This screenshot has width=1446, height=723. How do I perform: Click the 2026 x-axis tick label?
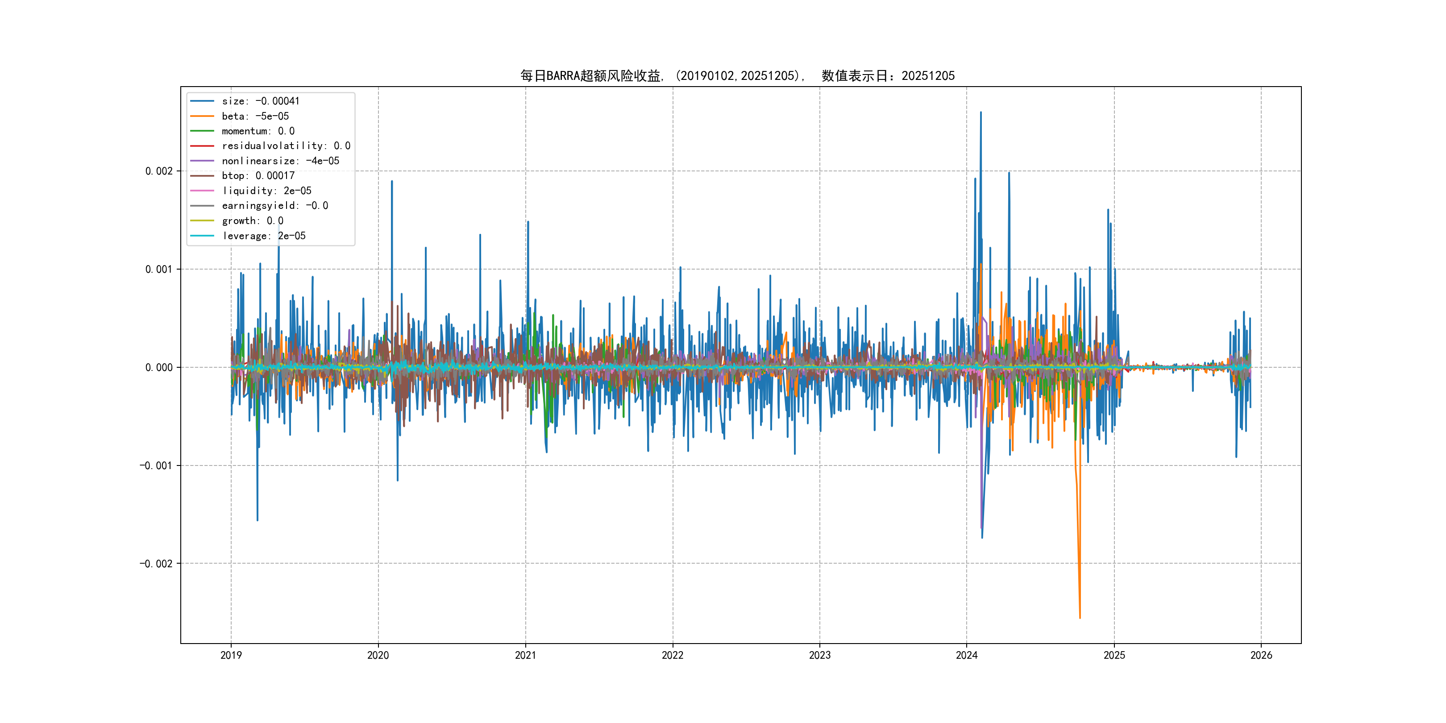(1261, 655)
